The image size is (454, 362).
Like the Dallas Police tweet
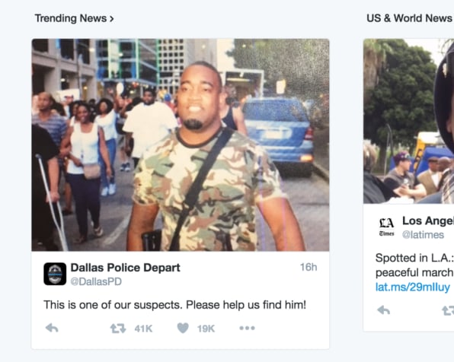[x=183, y=329]
